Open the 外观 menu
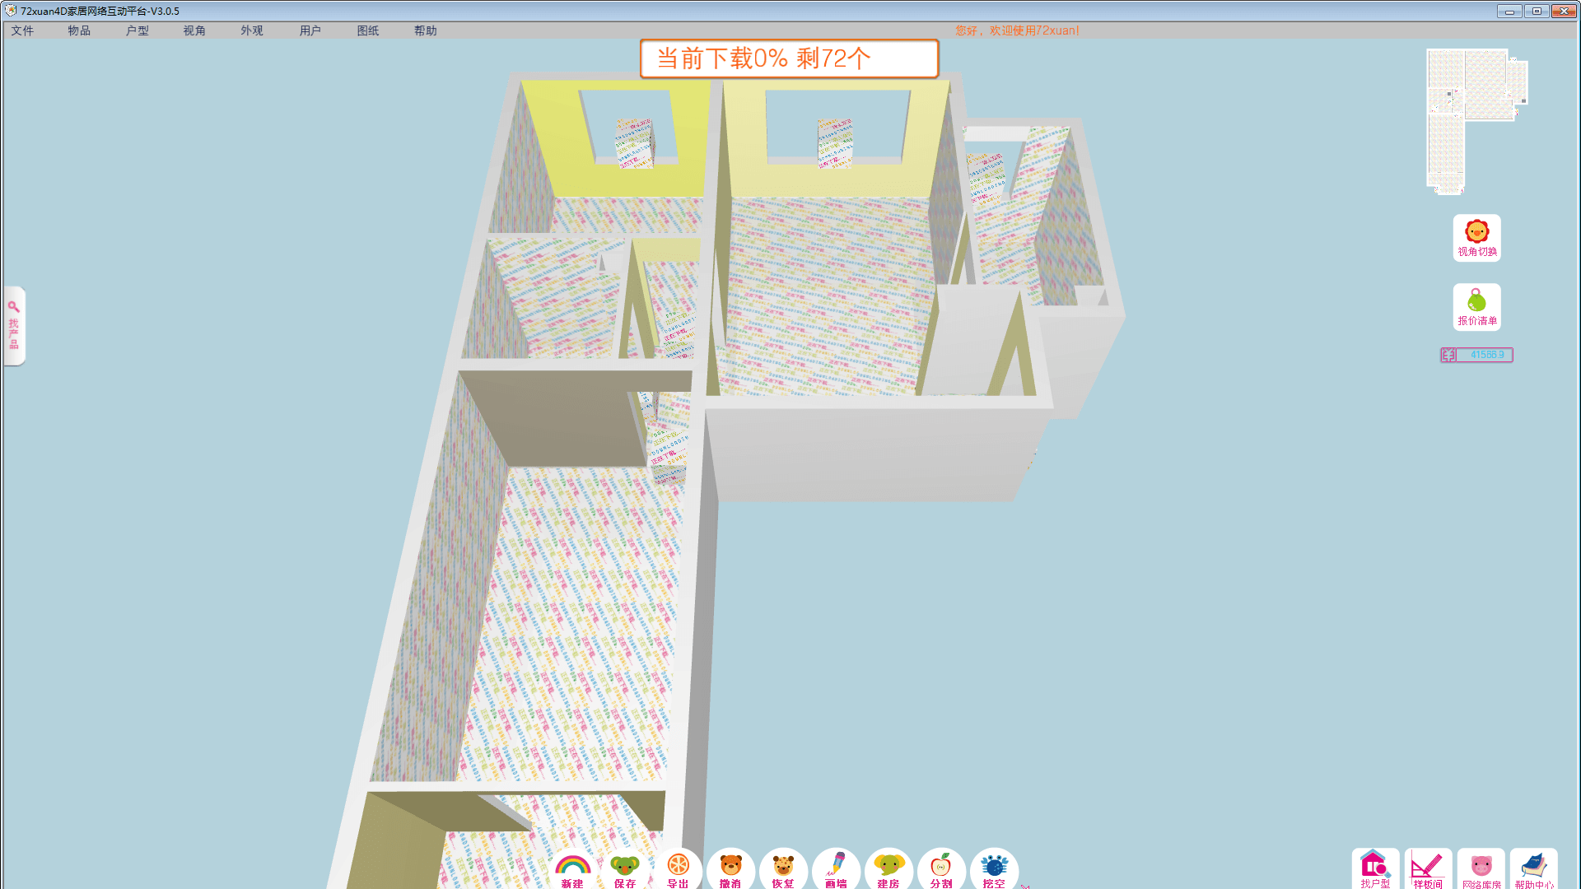 pos(252,30)
